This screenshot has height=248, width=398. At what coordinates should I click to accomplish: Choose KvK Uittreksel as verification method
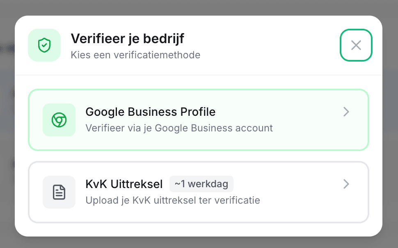(199, 192)
